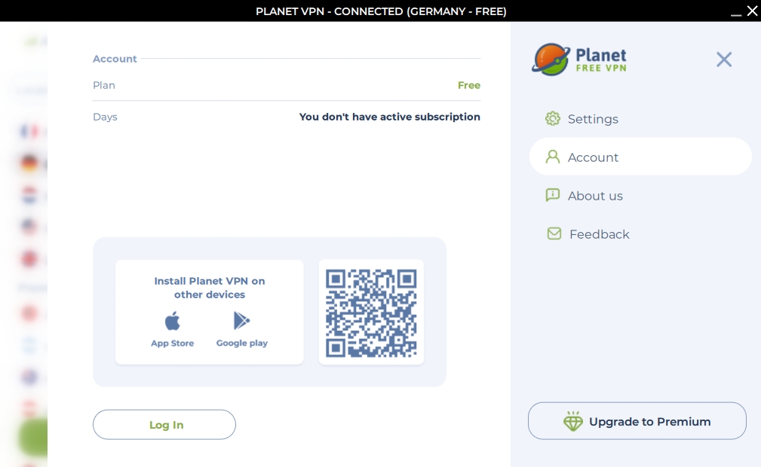Select the Netherlands flag in the server list

point(29,194)
